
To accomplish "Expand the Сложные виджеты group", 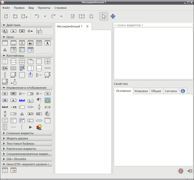I will coord(27,133).
